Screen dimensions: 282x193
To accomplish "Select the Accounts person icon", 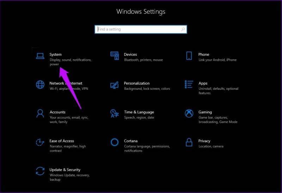I will coord(40,113).
